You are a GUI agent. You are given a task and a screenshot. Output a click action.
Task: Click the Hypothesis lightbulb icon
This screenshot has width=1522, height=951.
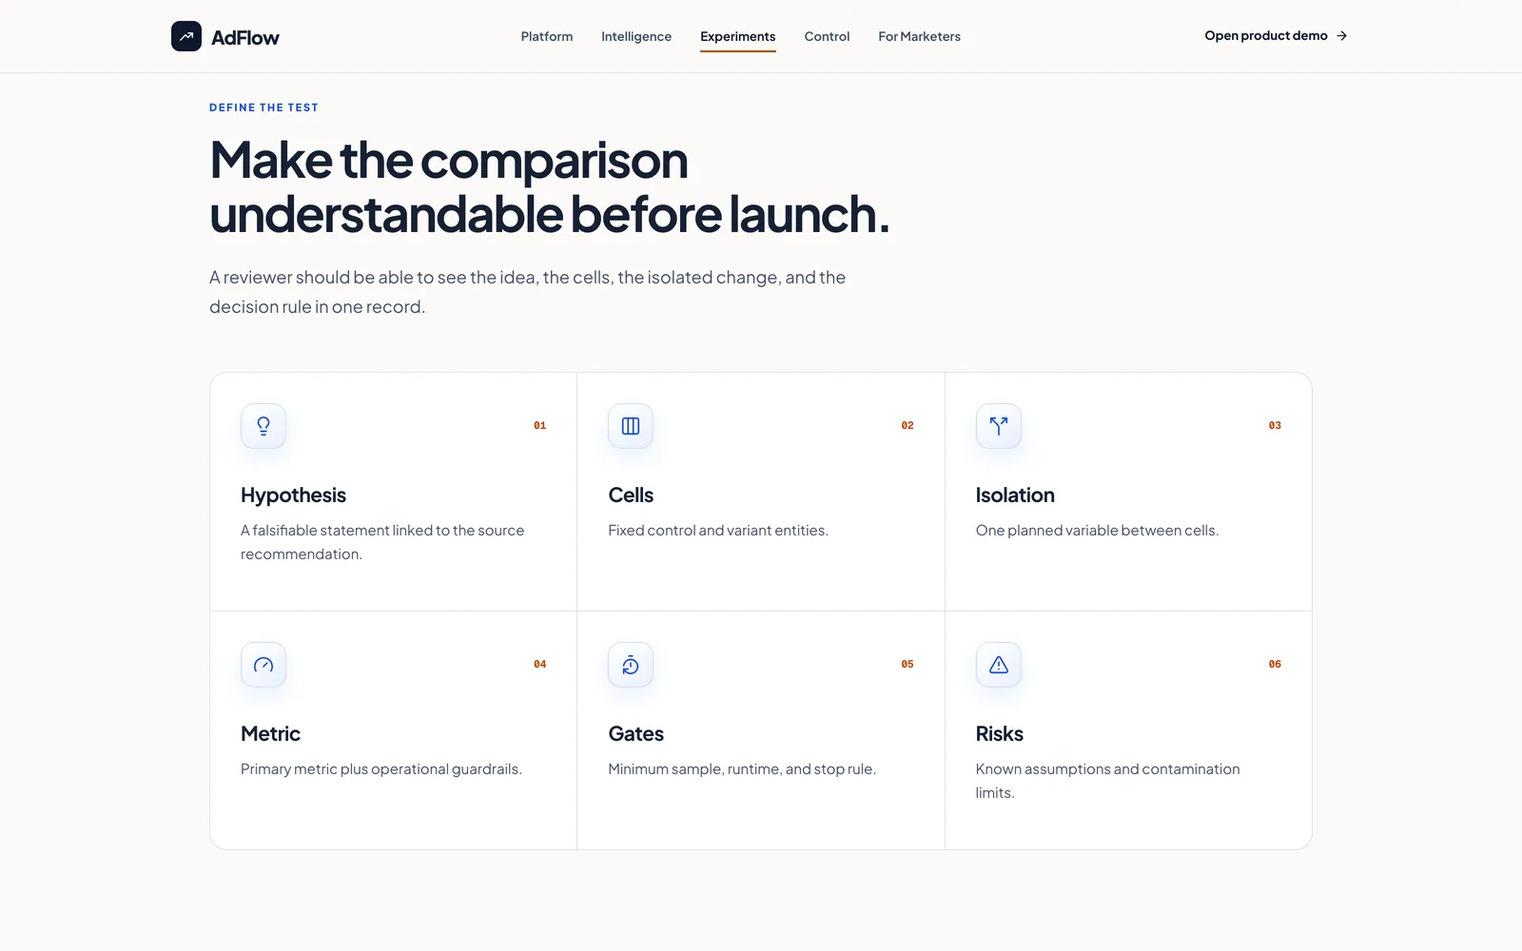coord(263,426)
